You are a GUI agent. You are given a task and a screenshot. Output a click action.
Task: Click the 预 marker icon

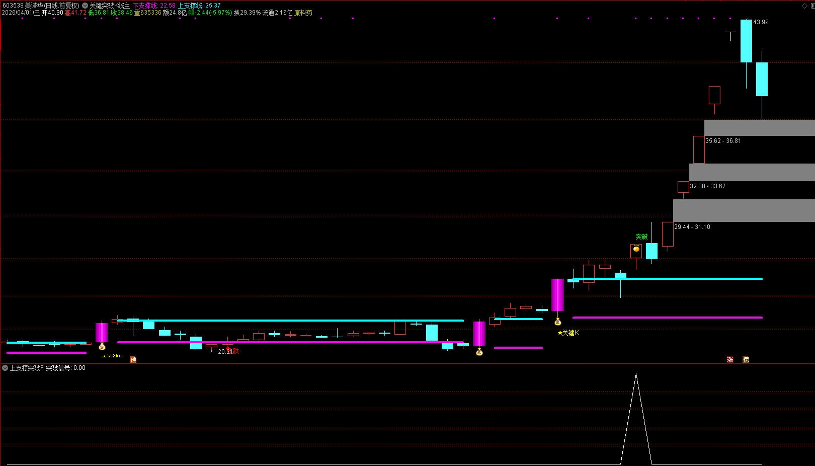tap(133, 359)
